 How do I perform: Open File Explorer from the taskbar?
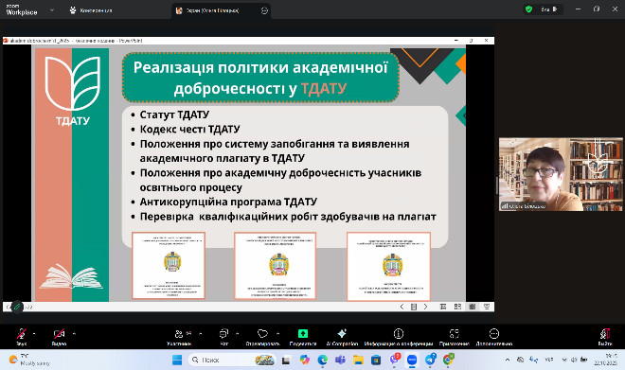[x=358, y=360]
